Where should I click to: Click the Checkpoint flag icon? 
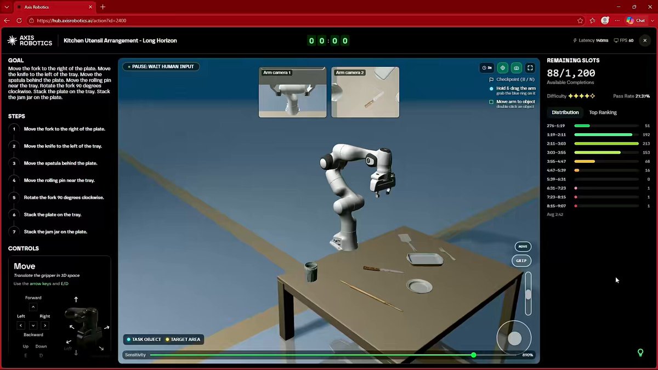point(491,79)
